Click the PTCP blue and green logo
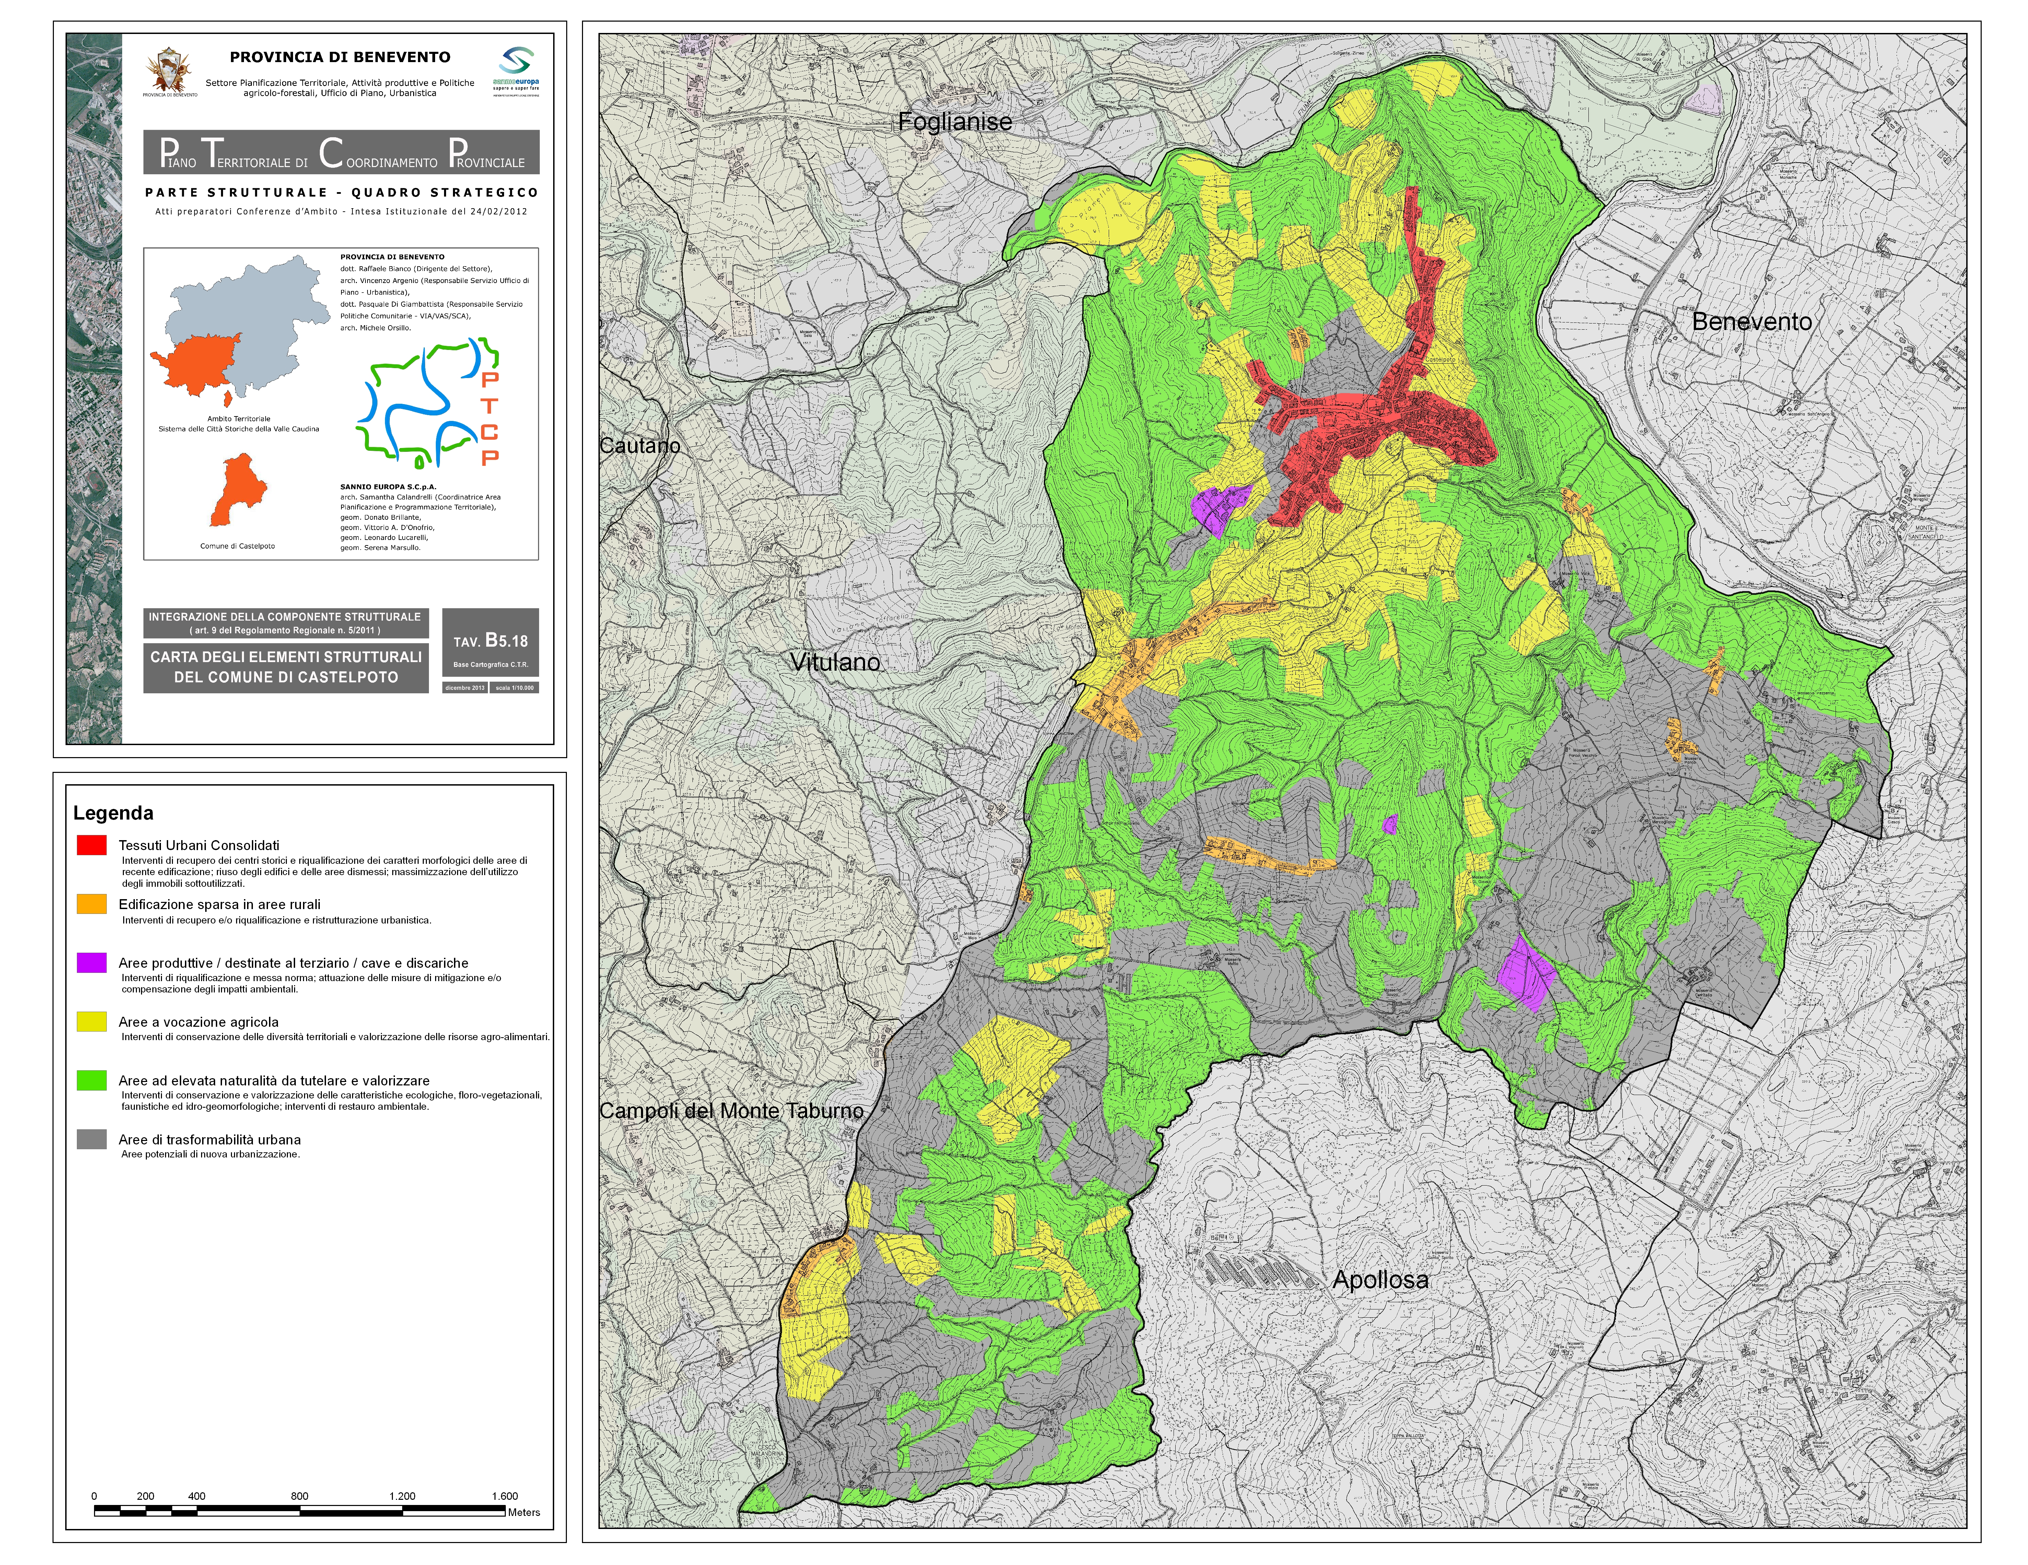 pos(428,402)
